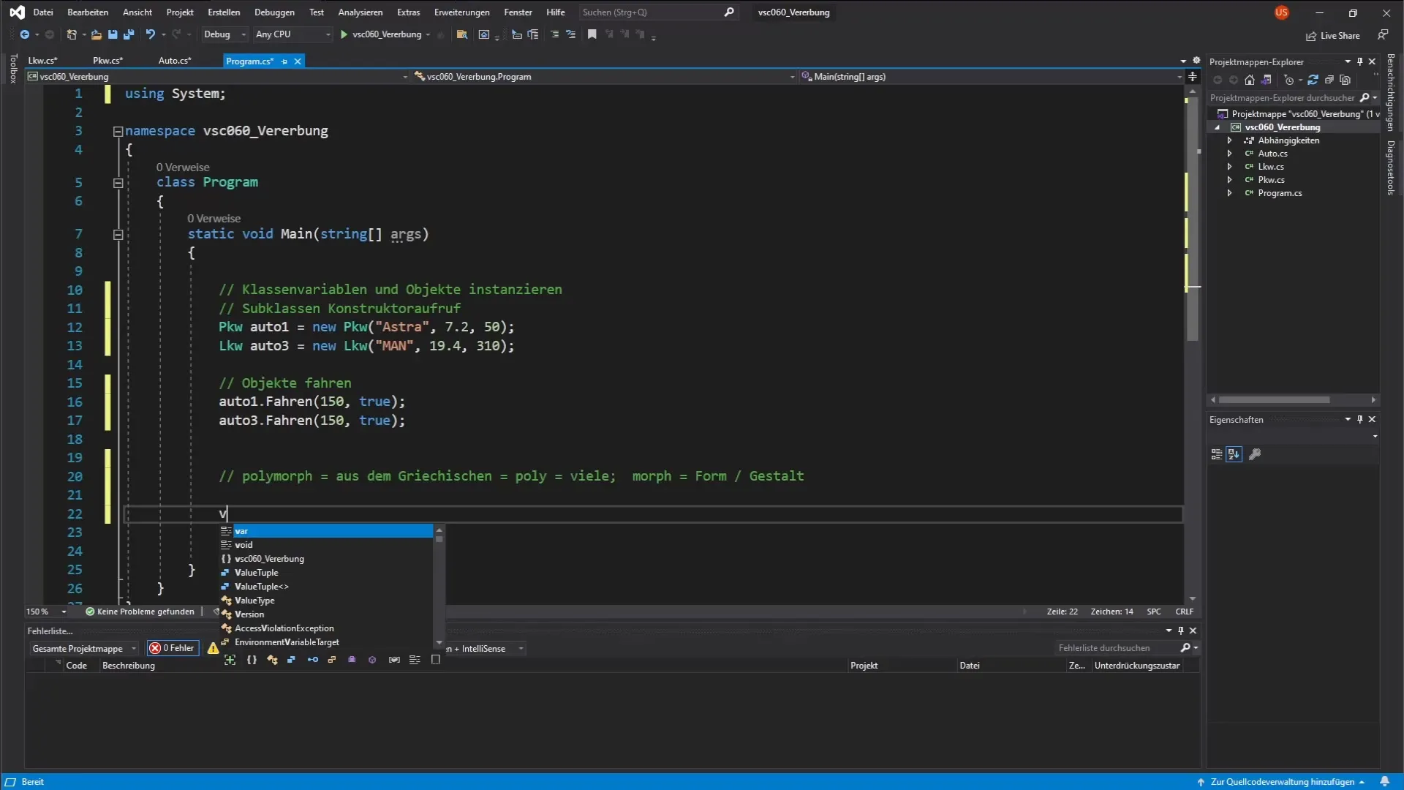The height and width of the screenshot is (790, 1404).
Task: Comment out selected lines via toolbar icon
Action: pos(554,34)
